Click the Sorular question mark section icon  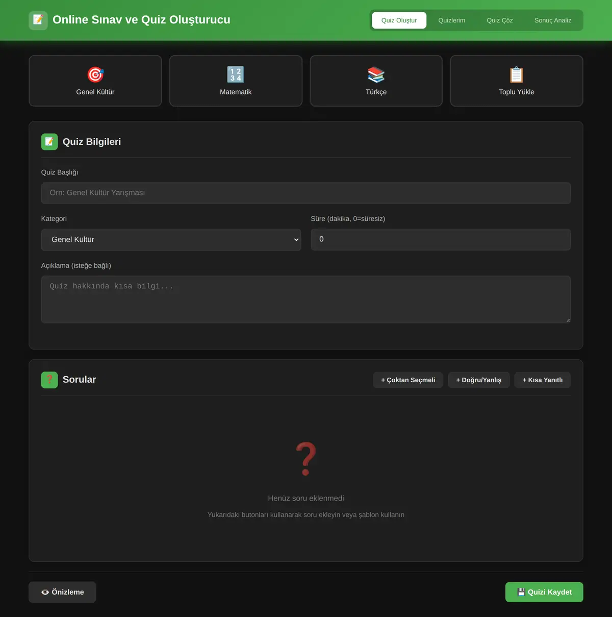pos(49,380)
